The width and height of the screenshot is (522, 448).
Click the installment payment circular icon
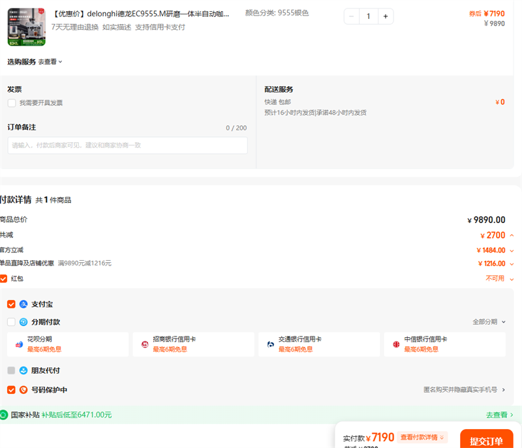click(23, 322)
